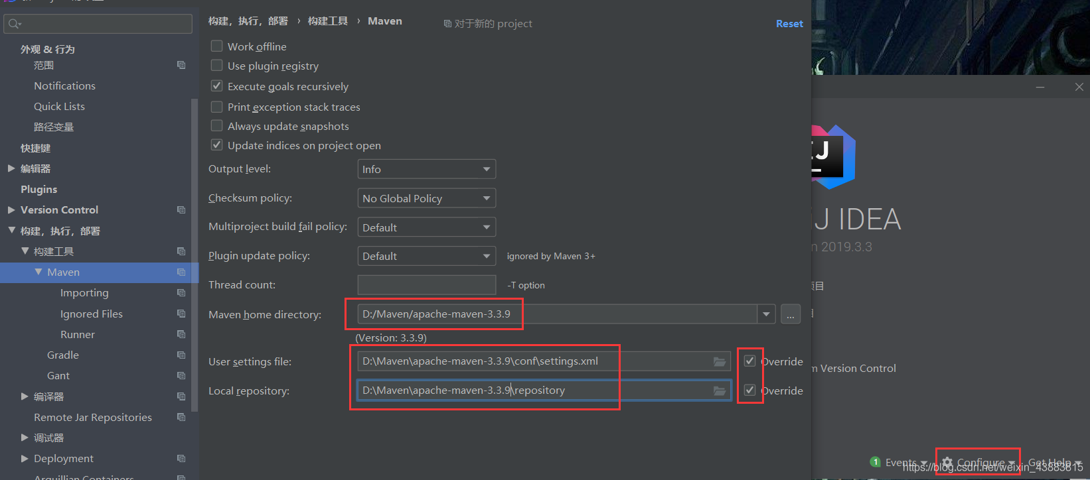This screenshot has height=480, width=1090.
Task: Click 构建工具 in breadcrumb path
Action: [327, 21]
